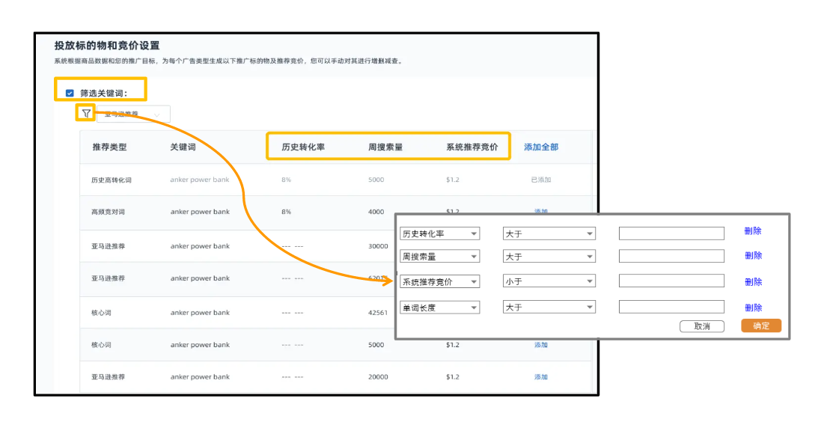This screenshot has width=821, height=428.
Task: Click the funnel filter icon
Action: pyautogui.click(x=86, y=114)
